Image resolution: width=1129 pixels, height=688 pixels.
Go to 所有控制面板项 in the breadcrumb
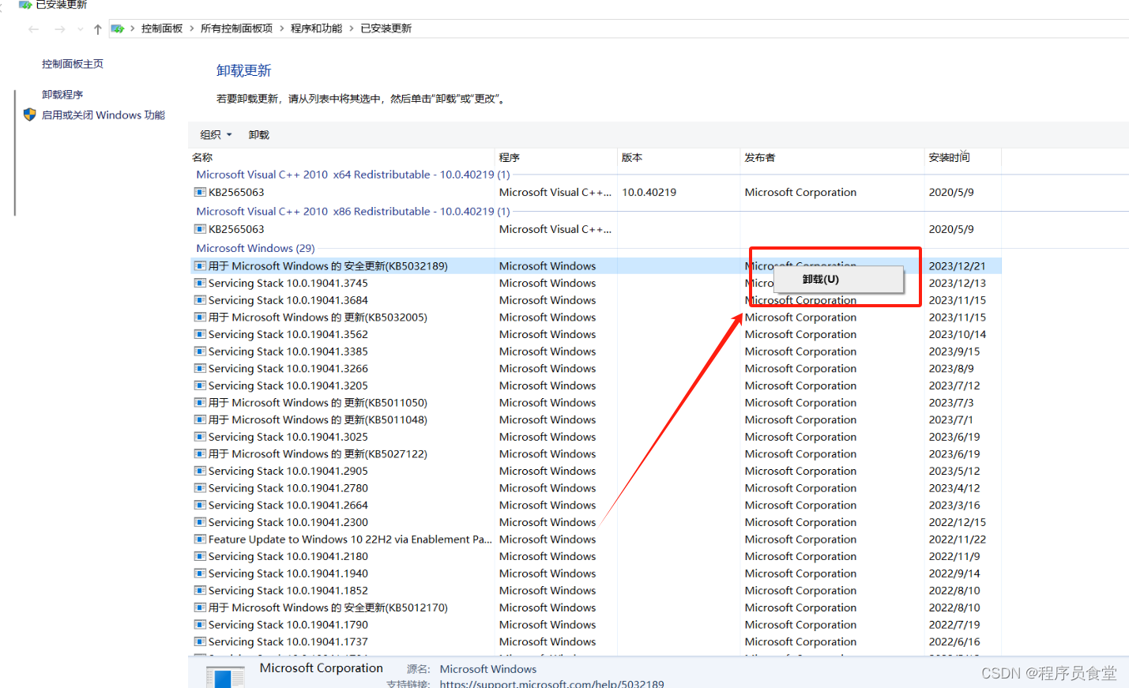click(x=236, y=28)
